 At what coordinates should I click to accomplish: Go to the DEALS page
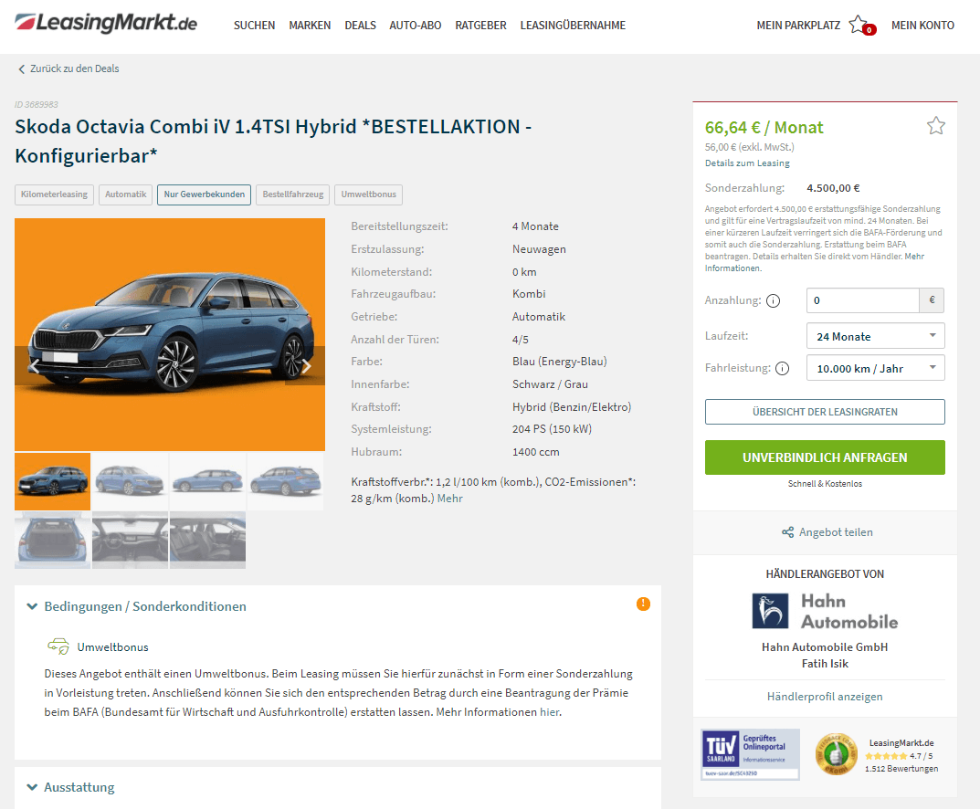(361, 26)
